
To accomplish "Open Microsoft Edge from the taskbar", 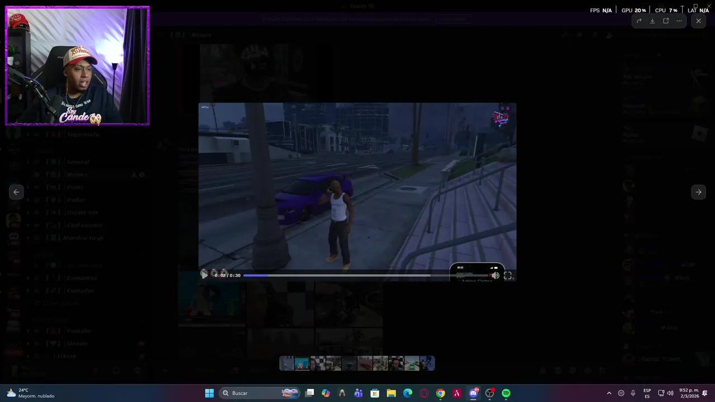I will (x=408, y=393).
